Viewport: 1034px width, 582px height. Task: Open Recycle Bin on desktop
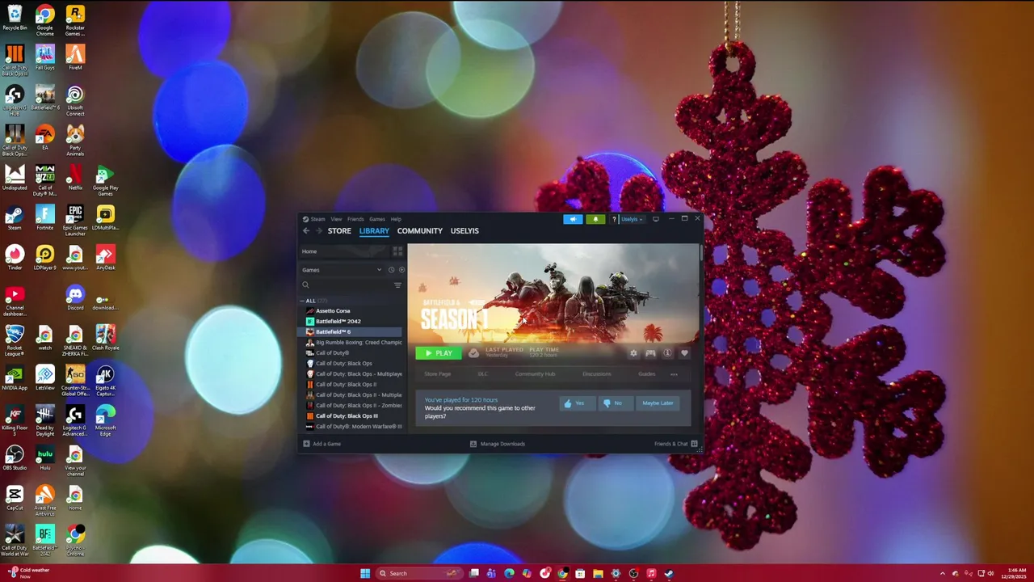pyautogui.click(x=15, y=18)
